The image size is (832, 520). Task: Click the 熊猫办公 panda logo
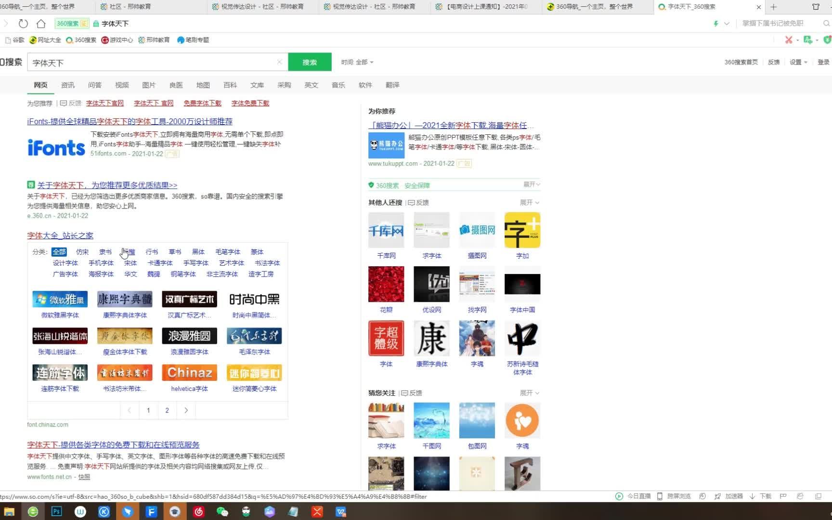pos(386,145)
